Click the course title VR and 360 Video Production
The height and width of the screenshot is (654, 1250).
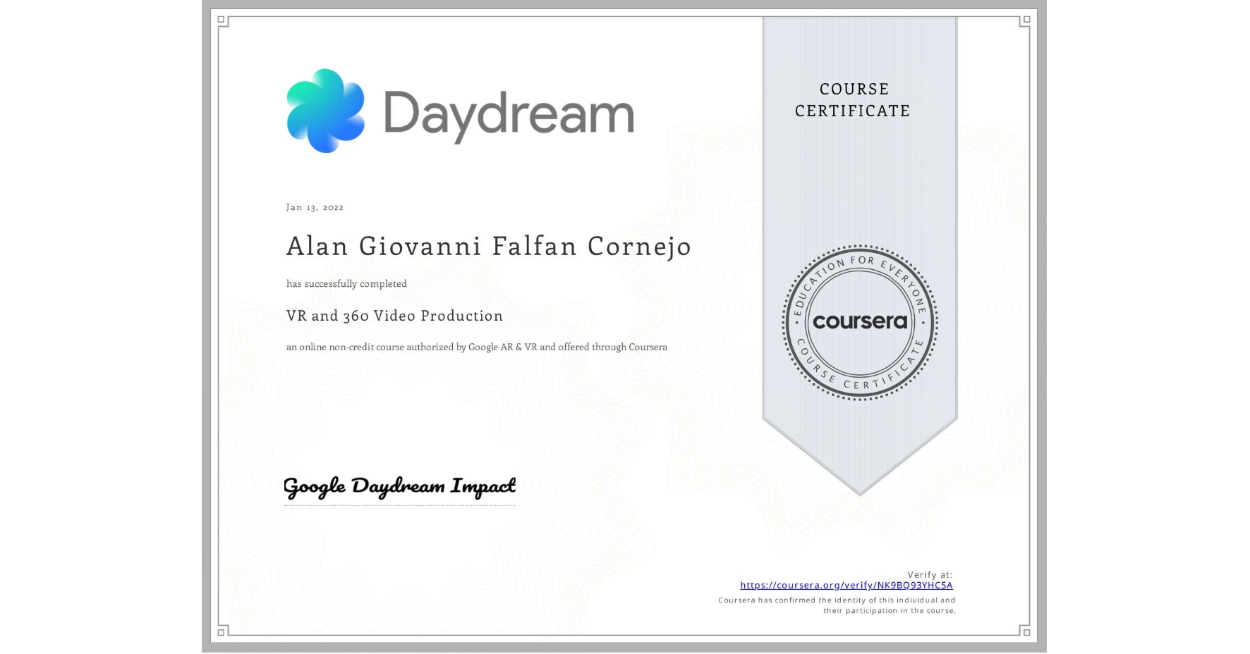pos(394,316)
